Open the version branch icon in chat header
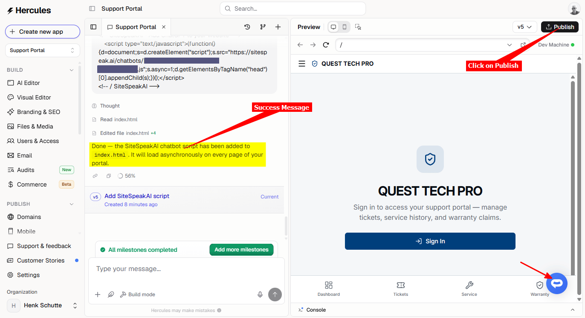 click(x=263, y=27)
